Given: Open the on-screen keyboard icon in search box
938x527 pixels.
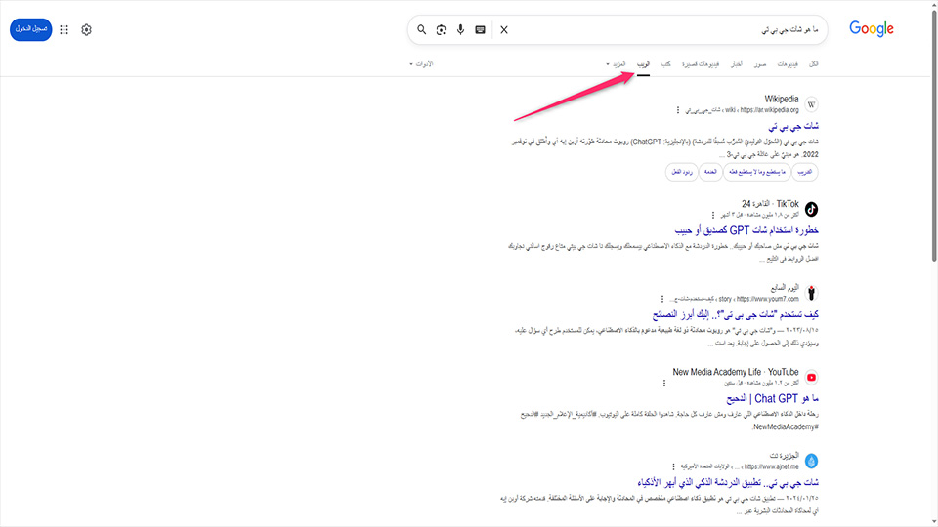Looking at the screenshot, I should click(480, 30).
